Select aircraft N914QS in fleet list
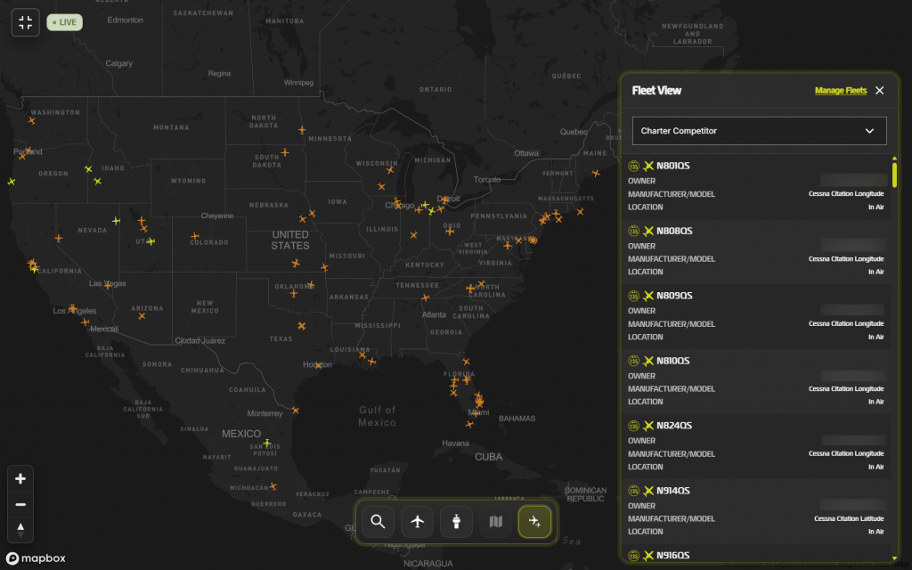The height and width of the screenshot is (570, 912). [673, 491]
